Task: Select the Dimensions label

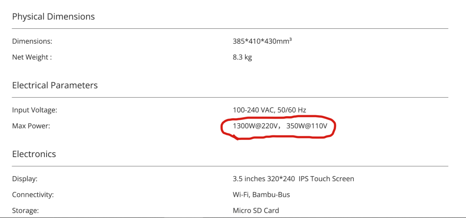Action: coord(32,41)
